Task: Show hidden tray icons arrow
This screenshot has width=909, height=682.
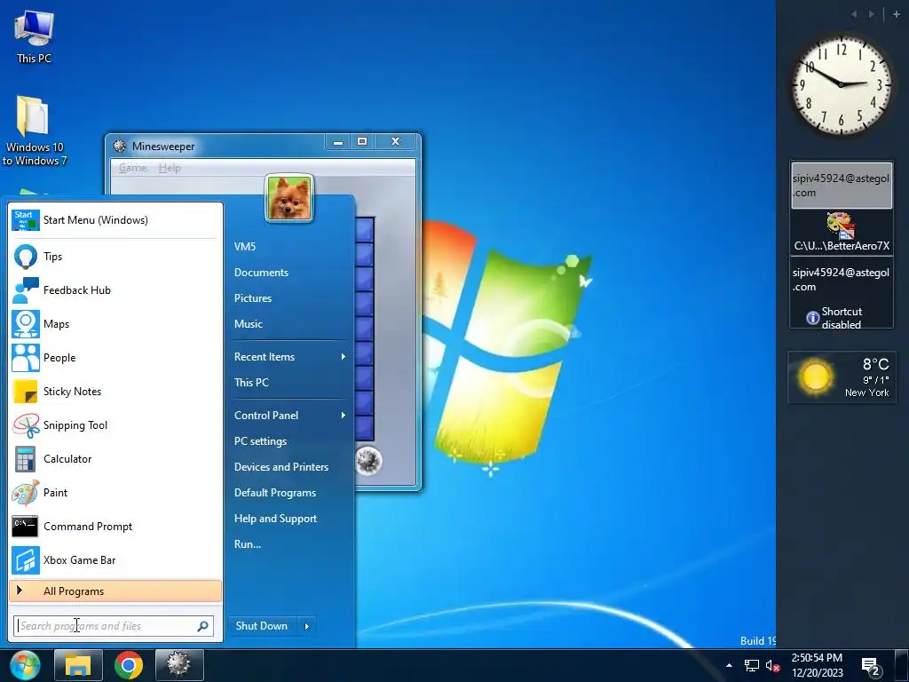Action: click(x=730, y=665)
